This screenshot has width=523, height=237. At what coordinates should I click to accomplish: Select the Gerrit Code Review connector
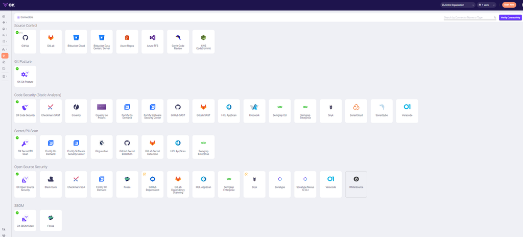coord(178,42)
